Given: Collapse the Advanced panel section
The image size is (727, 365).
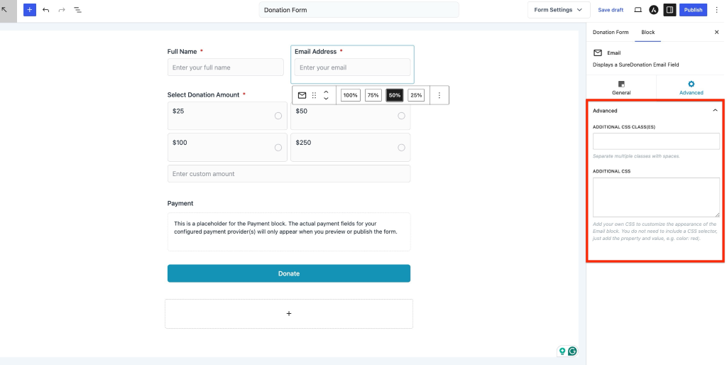Looking at the screenshot, I should pyautogui.click(x=715, y=110).
